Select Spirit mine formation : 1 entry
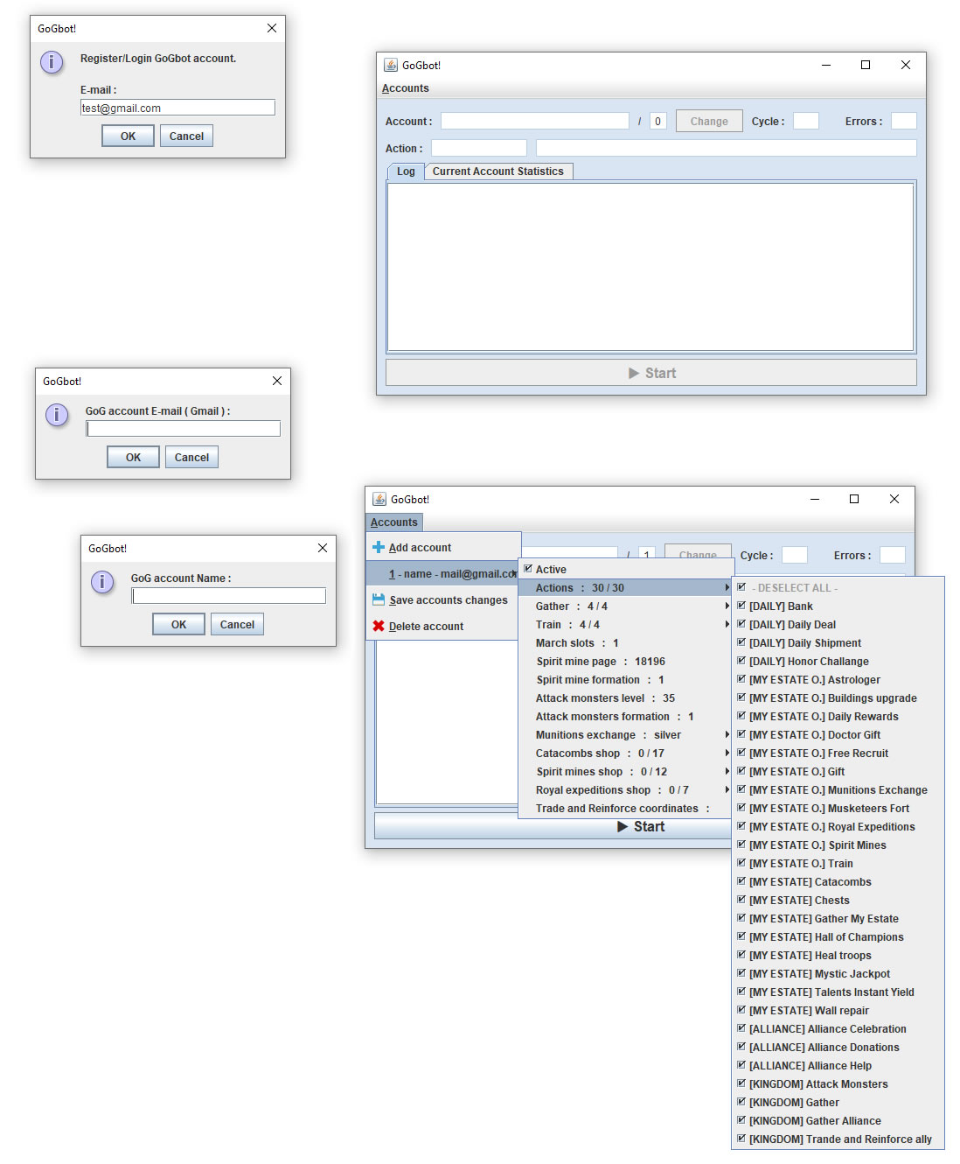Screen dimensions: 960x1164 pos(625,679)
